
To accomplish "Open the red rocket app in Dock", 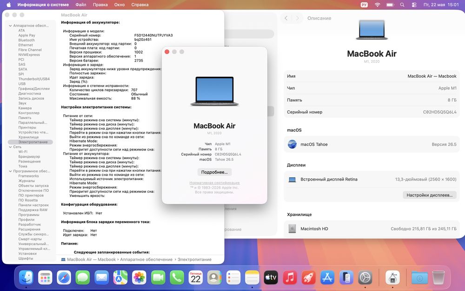I will click(x=308, y=277).
